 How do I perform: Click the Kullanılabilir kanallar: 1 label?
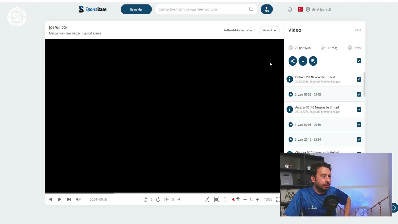[x=239, y=30]
